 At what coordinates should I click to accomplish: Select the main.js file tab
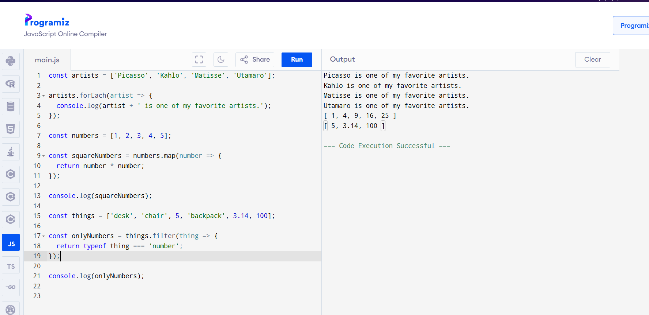[47, 60]
